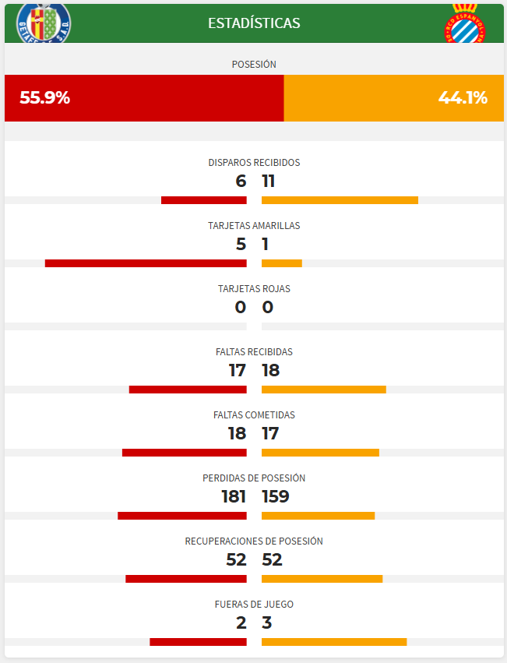Select the Tarjetas Amarillas stat label
The width and height of the screenshot is (507, 663).
pyautogui.click(x=254, y=226)
